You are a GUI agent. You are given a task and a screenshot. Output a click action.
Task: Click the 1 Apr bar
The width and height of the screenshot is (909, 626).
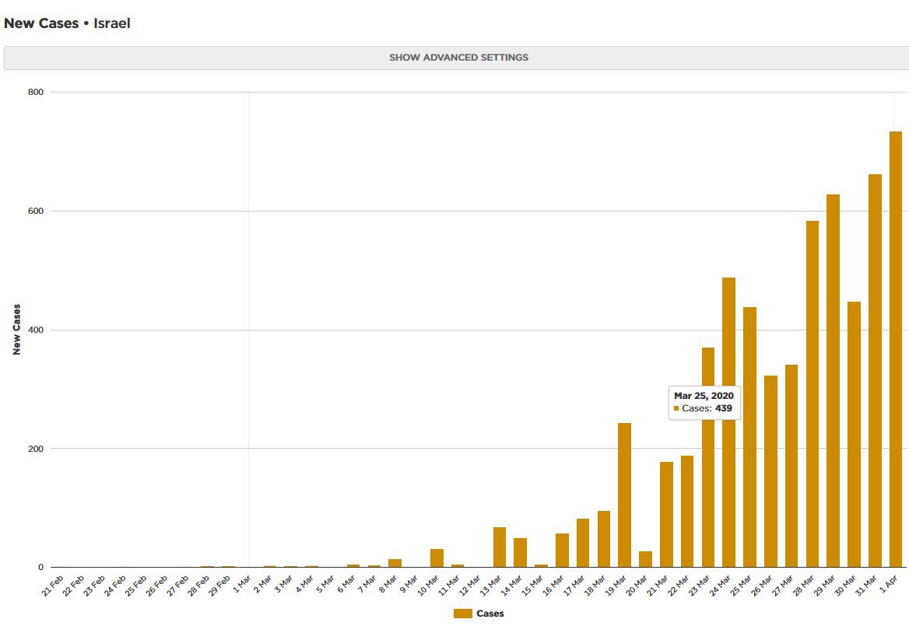[896, 349]
